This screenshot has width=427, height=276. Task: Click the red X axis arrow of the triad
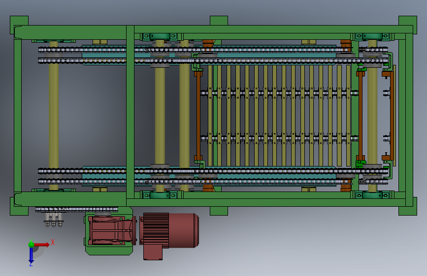42,245
